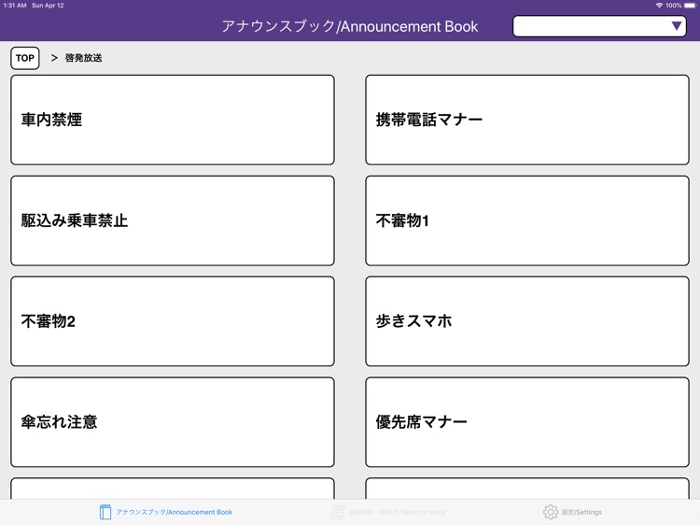Click the battery status icon
The width and height of the screenshot is (700, 525).
click(690, 6)
